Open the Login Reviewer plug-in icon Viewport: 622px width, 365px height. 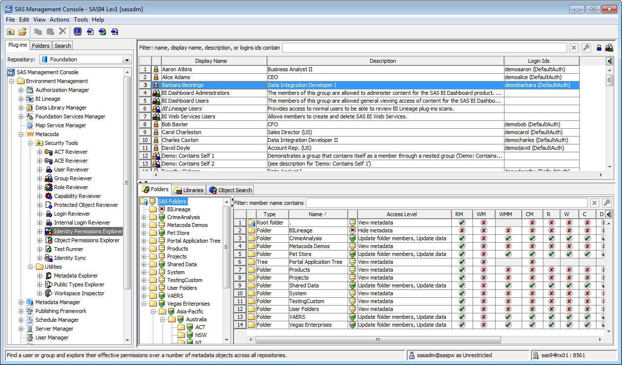49,214
